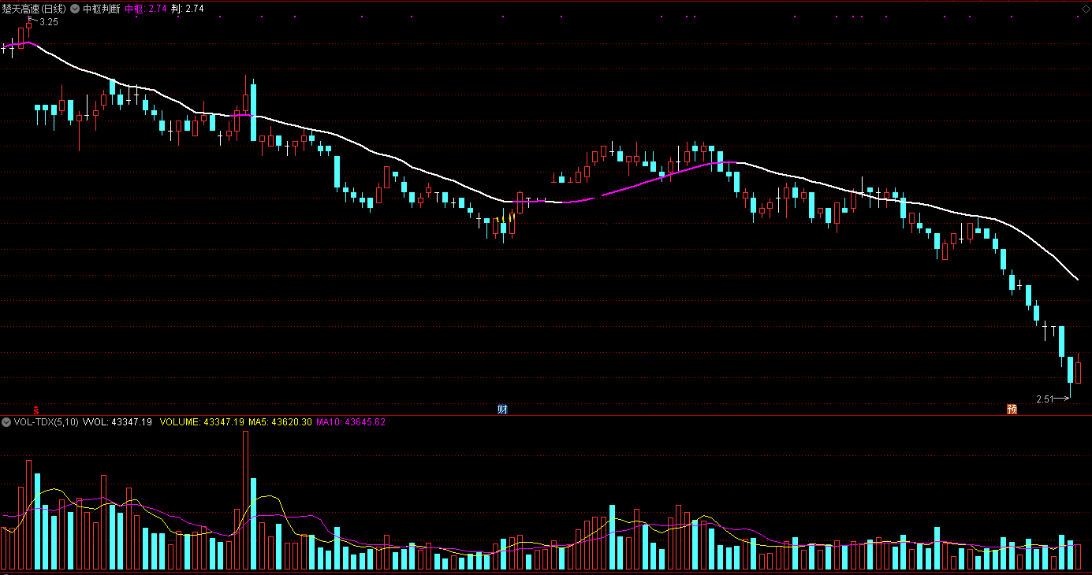Image resolution: width=1092 pixels, height=575 pixels.
Task: Click the red S marker icon
Action: 35,410
